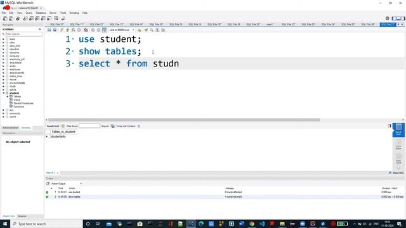Execute the script with the lightning bolt icon

[62, 30]
